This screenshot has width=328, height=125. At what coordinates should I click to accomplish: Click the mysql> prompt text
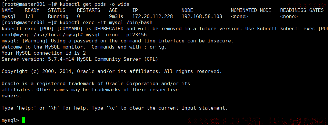(10, 120)
